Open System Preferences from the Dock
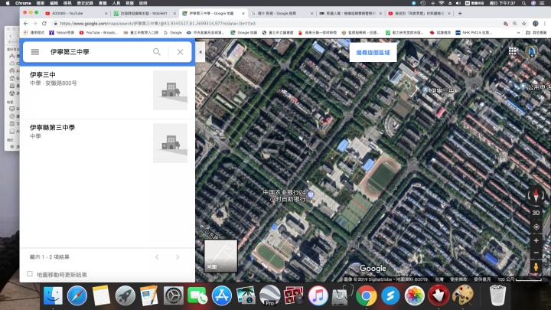This screenshot has height=310, width=551. coord(174,295)
